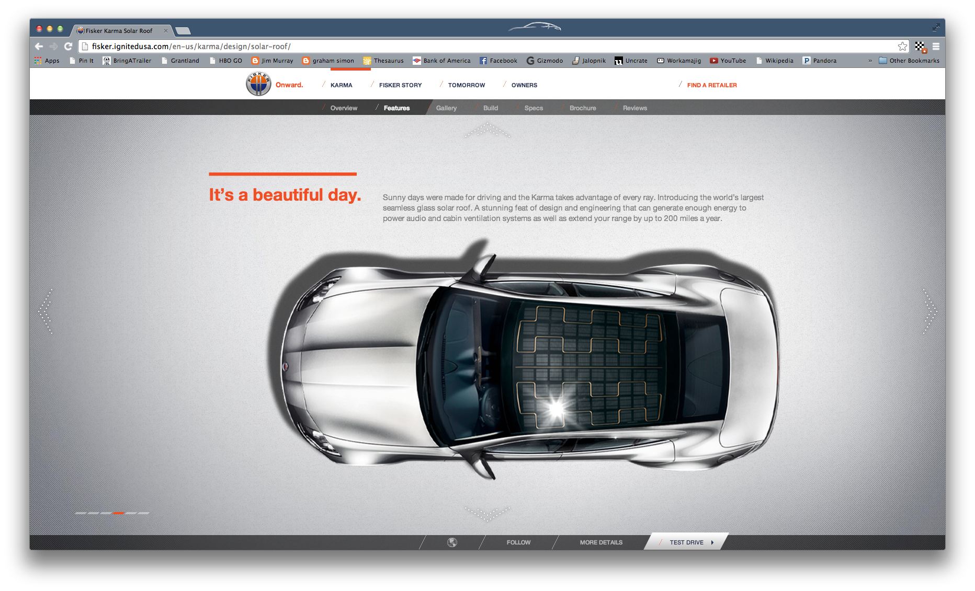975x591 pixels.
Task: Bookmark this page with the star icon
Action: pyautogui.click(x=902, y=47)
